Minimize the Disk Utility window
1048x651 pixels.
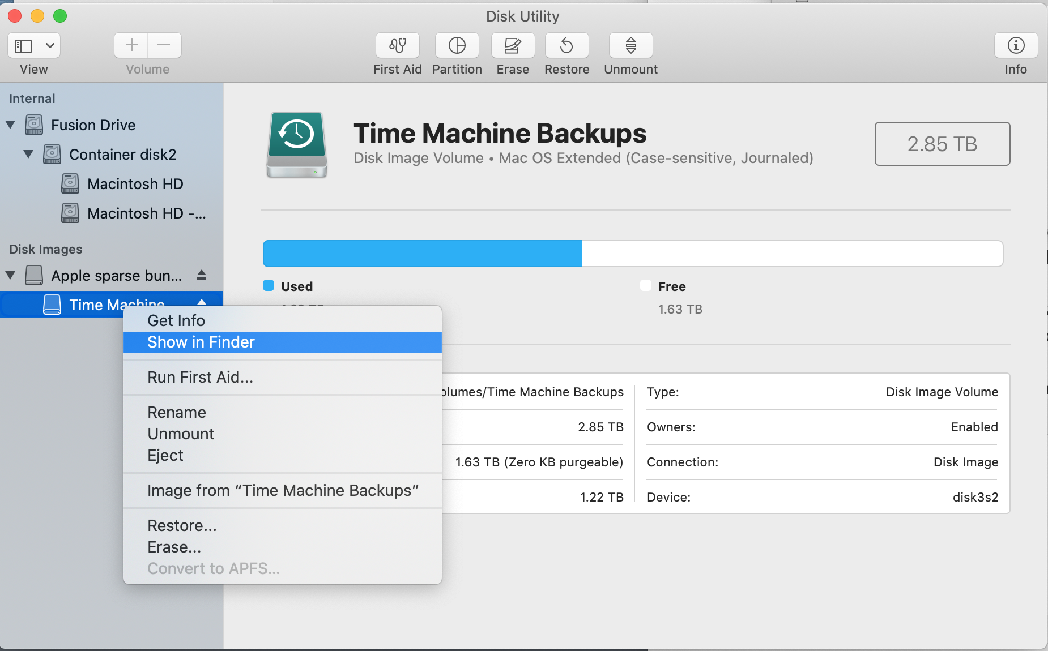click(37, 16)
